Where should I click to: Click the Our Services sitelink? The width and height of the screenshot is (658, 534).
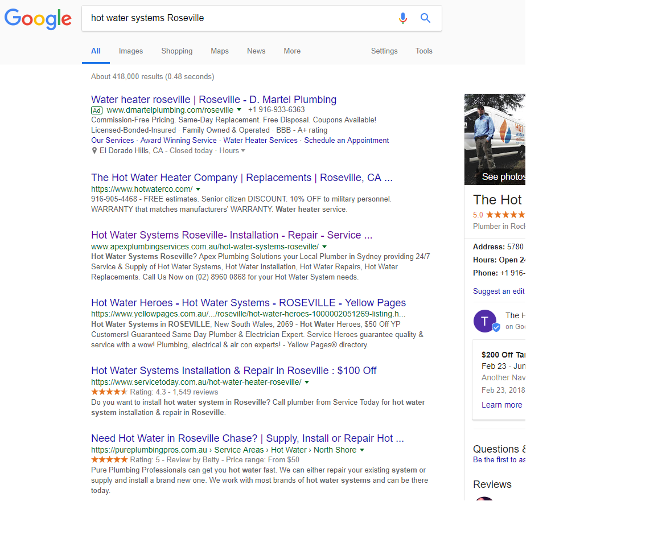pos(113,140)
